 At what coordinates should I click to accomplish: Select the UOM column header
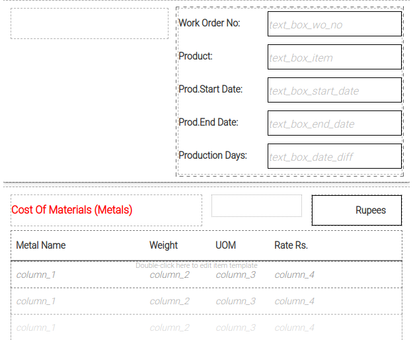(225, 245)
